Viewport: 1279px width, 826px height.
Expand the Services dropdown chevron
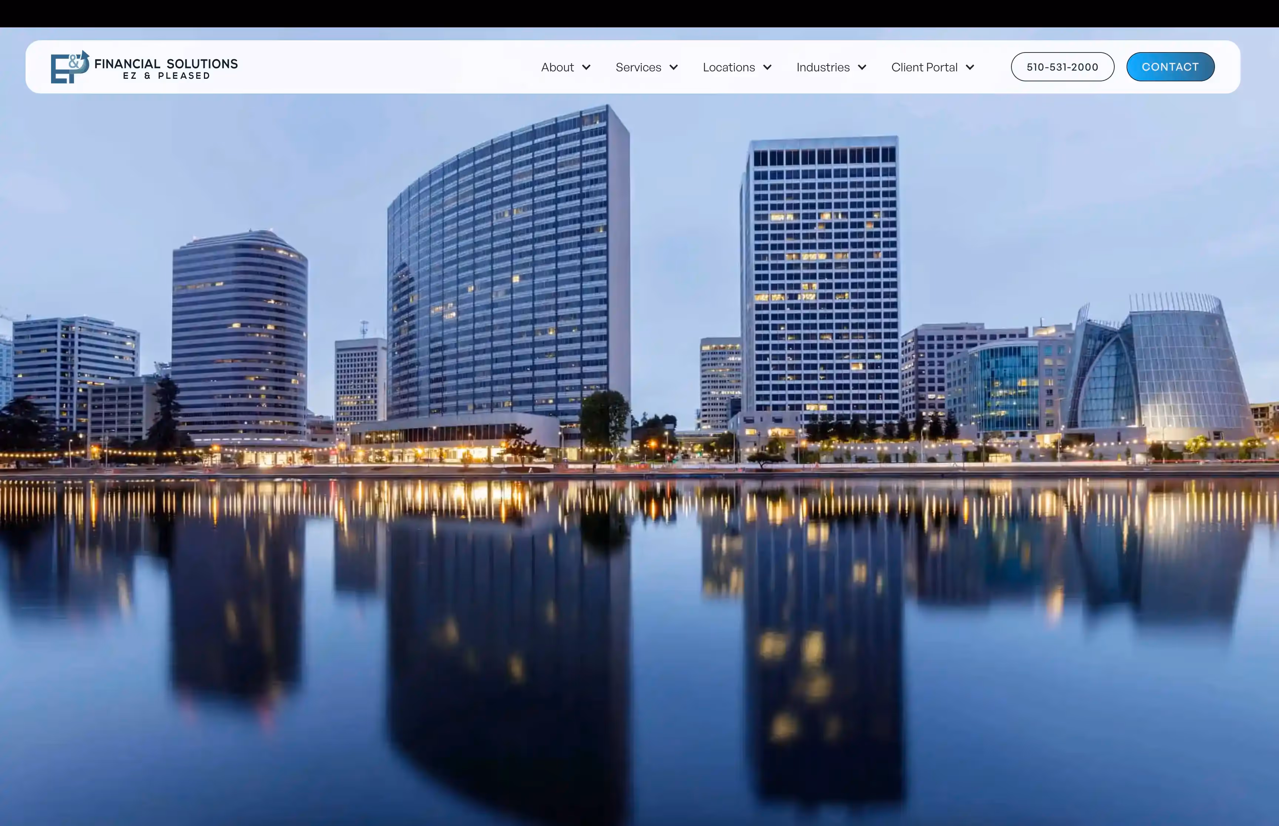[x=674, y=68]
